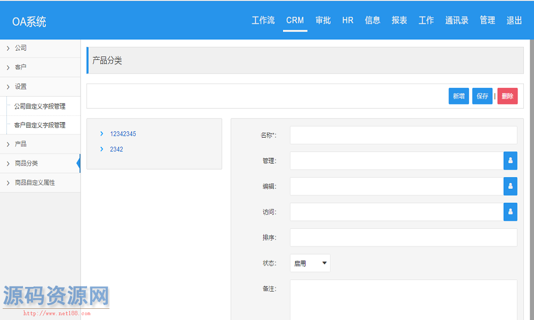Screen dimensions: 534x320
Task: Click the red 删除 button
Action: 507,96
